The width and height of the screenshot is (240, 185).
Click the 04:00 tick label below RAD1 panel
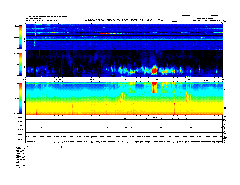(x=58, y=80)
